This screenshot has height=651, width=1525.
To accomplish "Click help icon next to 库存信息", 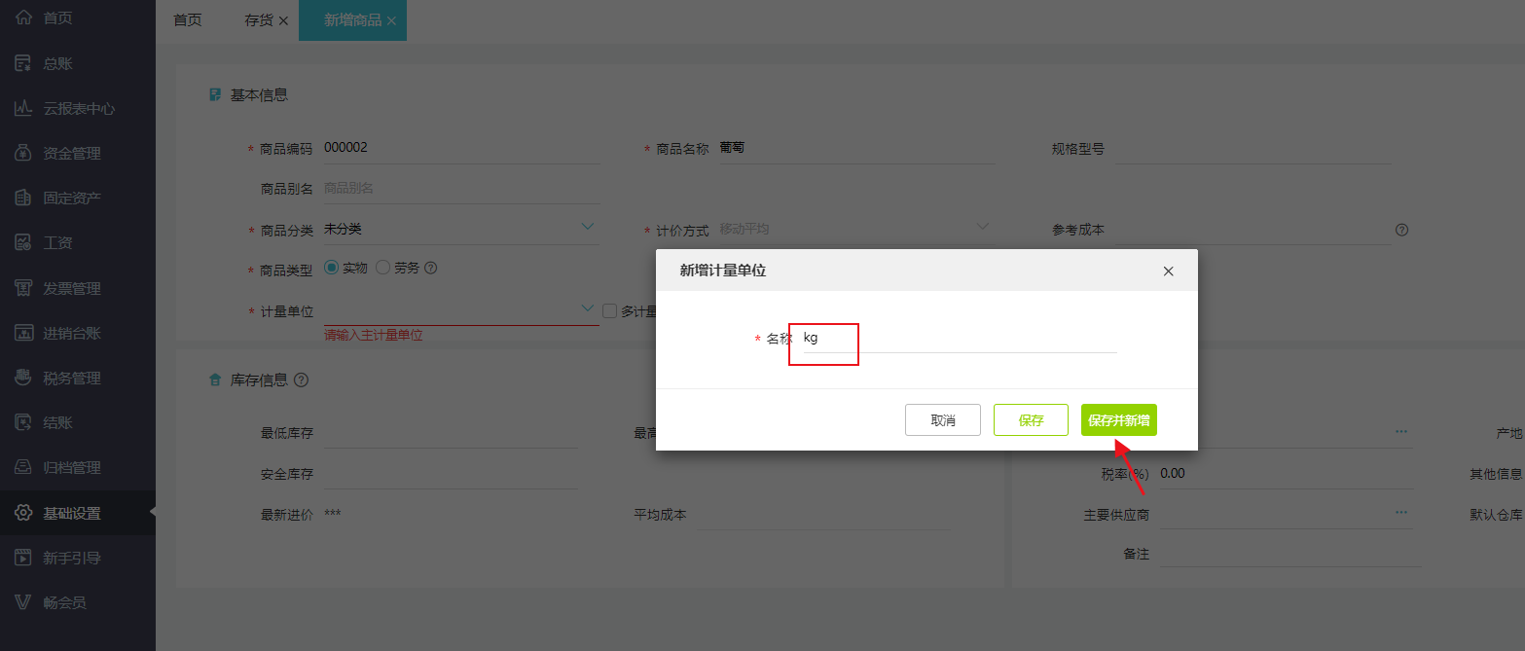I will click(x=301, y=380).
